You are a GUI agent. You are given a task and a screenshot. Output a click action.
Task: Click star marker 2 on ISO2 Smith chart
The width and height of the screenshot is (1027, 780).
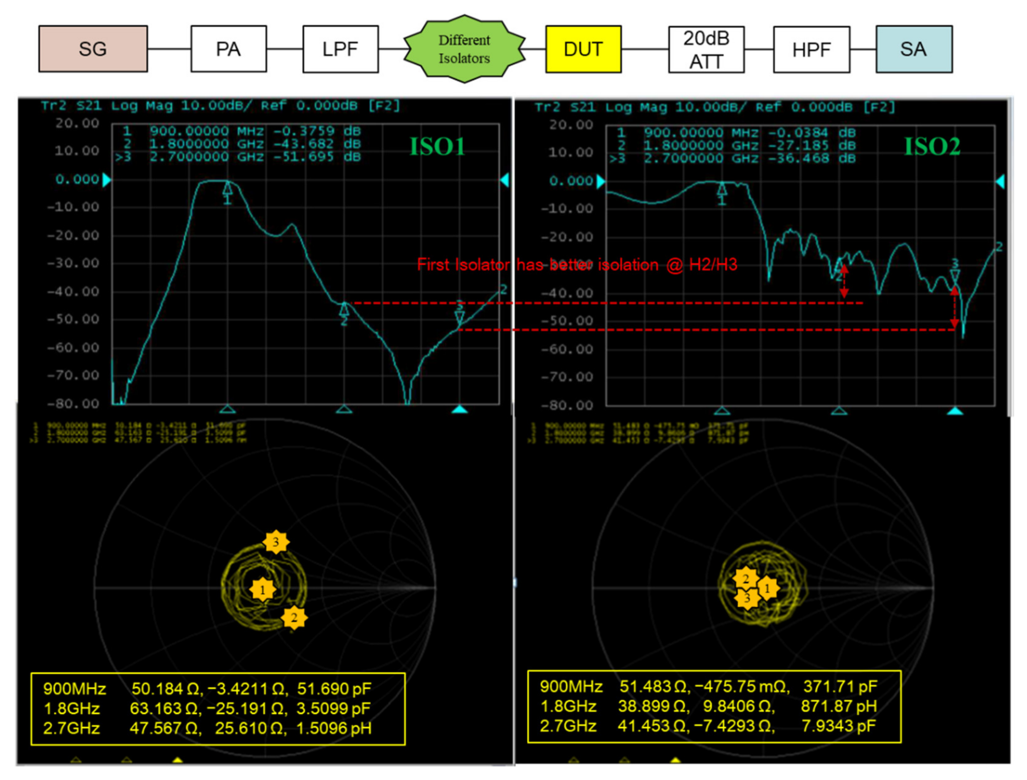746,579
